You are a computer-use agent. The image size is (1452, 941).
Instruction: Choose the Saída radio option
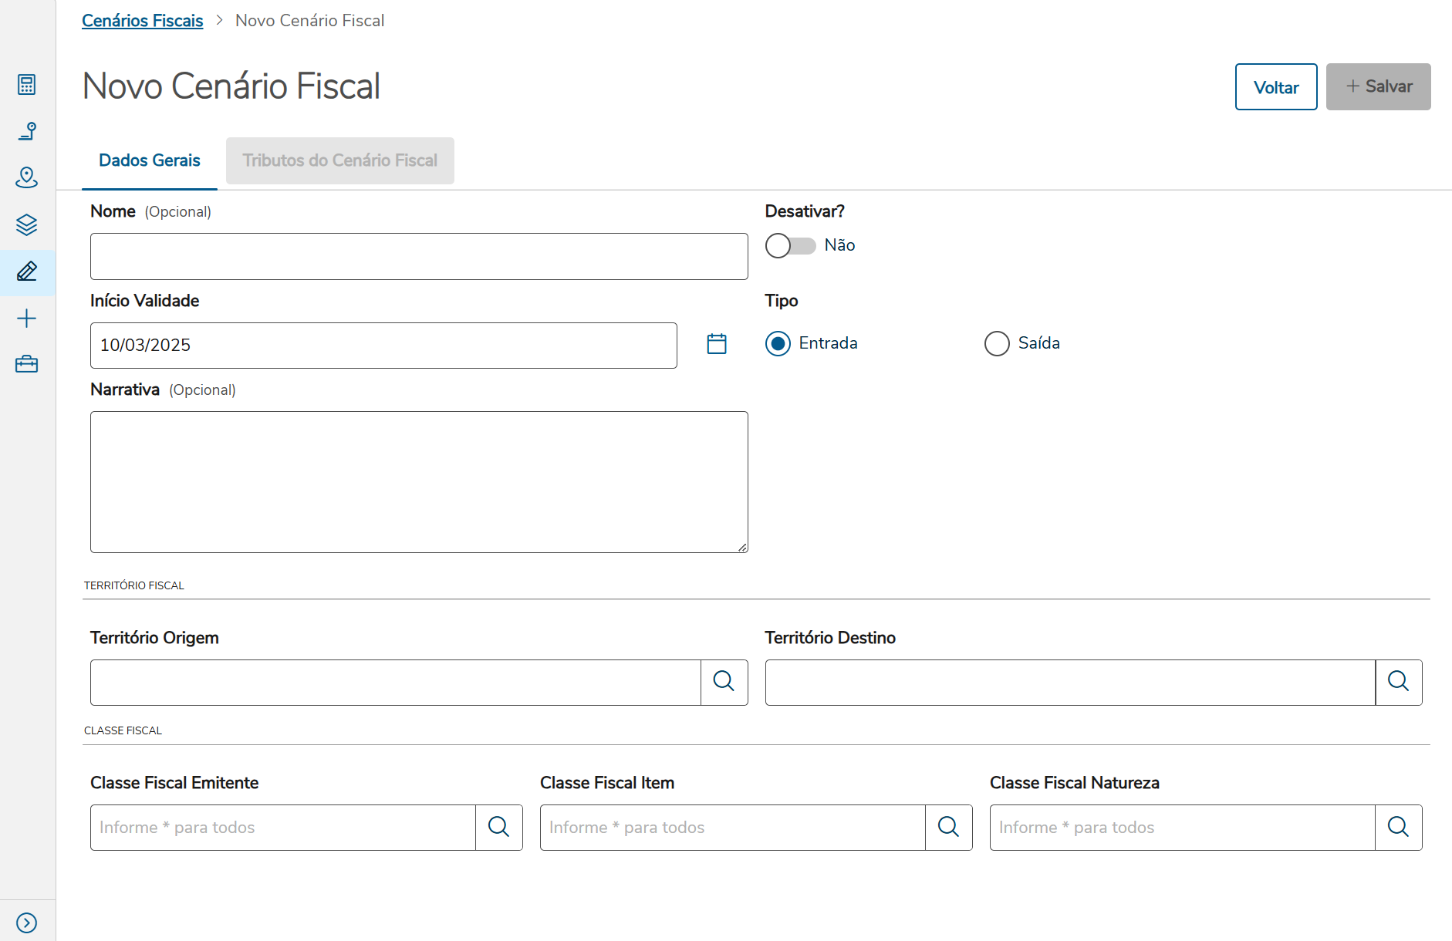(997, 343)
